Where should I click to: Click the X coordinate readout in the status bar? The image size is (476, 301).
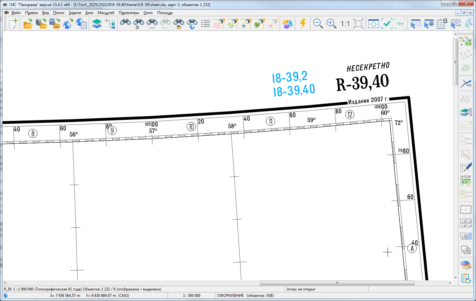(x=65, y=296)
